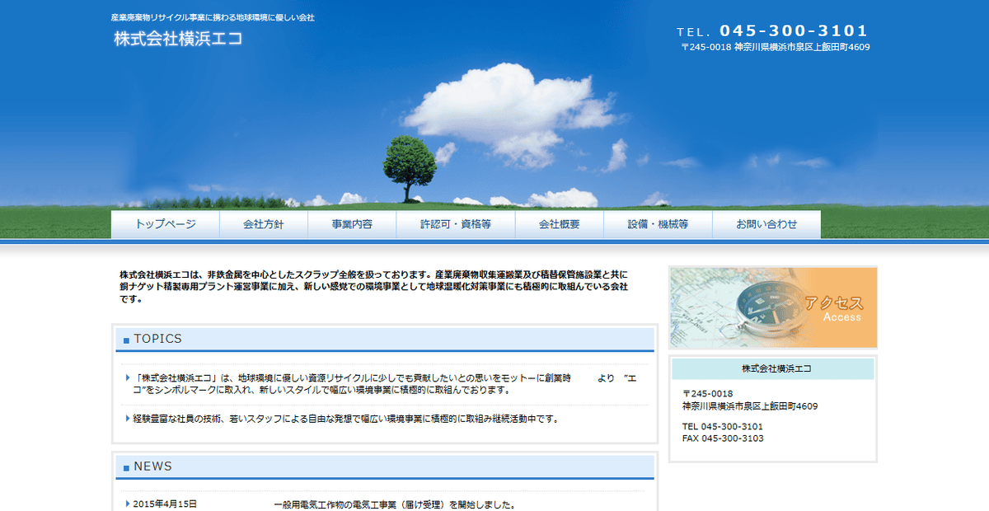Click the Access compass banner image
989x511 pixels.
click(774, 307)
